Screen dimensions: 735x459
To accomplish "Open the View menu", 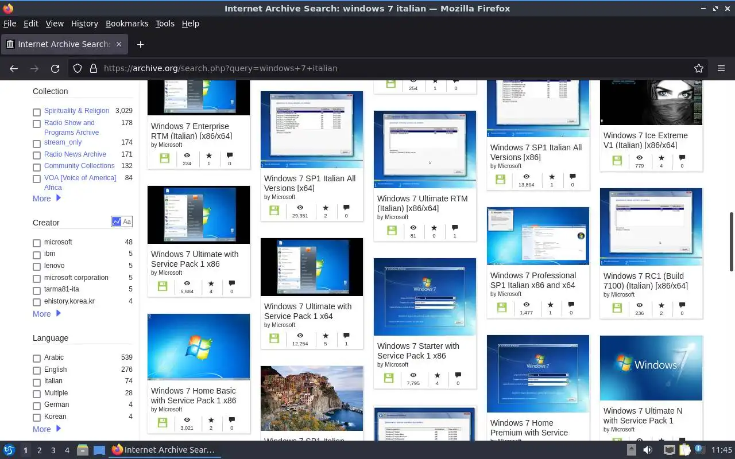I will coord(55,24).
